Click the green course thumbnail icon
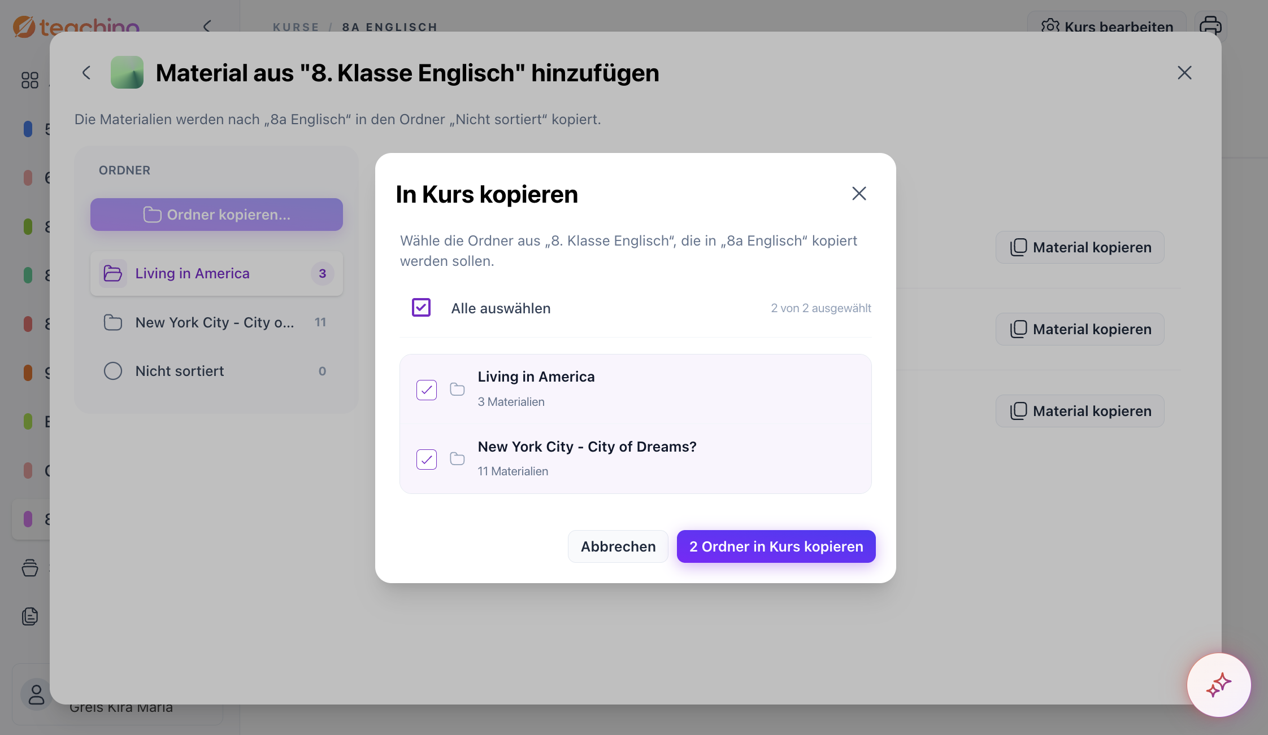The height and width of the screenshot is (735, 1268). click(127, 72)
